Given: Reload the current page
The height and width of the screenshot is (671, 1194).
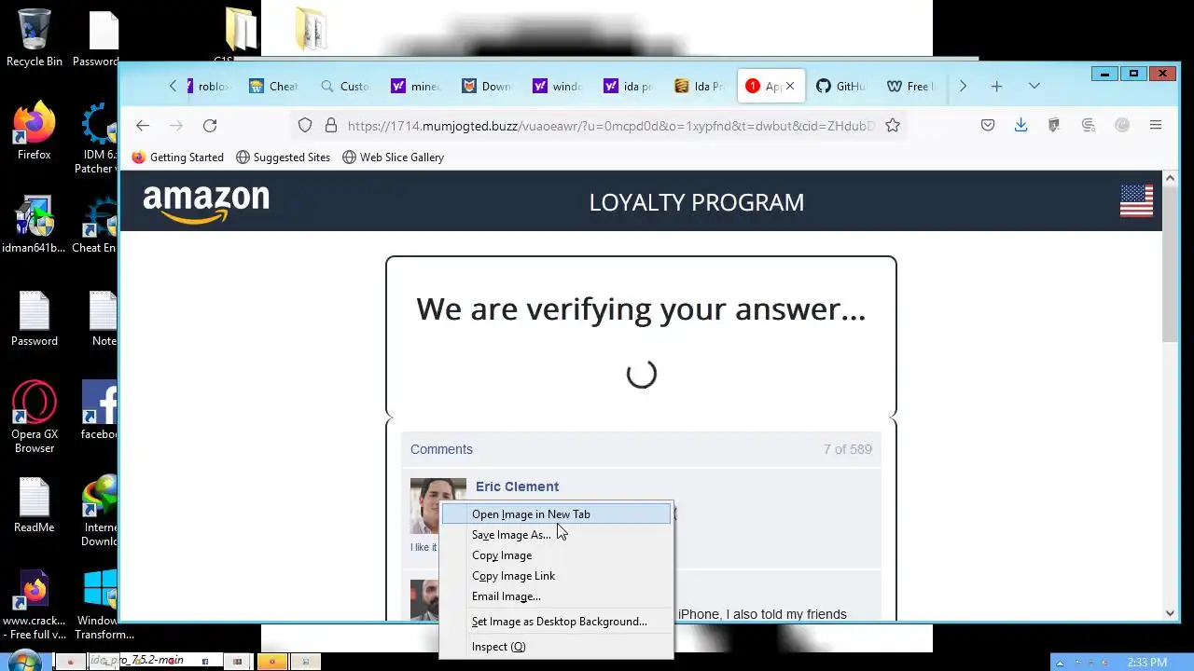Looking at the screenshot, I should 210,125.
